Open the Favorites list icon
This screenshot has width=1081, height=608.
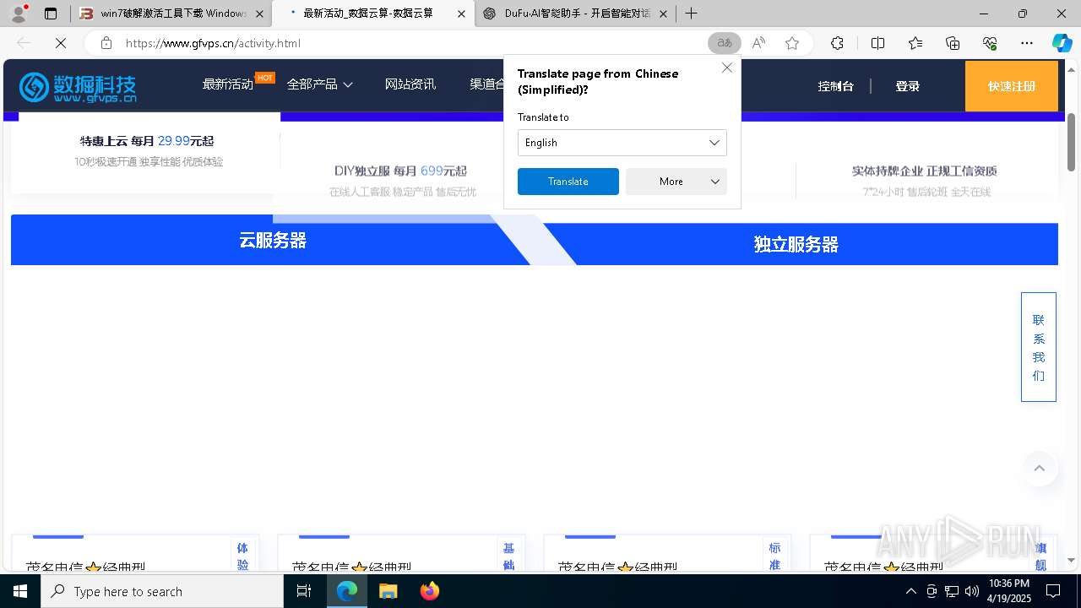tap(915, 43)
